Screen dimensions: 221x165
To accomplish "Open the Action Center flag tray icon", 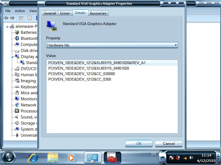I will pyautogui.click(x=171, y=158).
